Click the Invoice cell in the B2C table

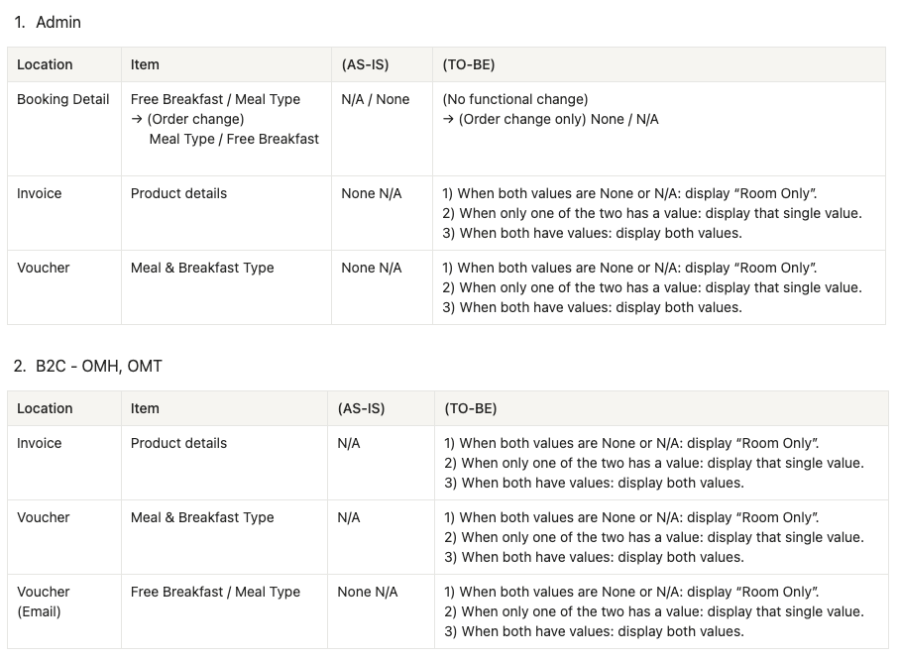click(x=39, y=443)
